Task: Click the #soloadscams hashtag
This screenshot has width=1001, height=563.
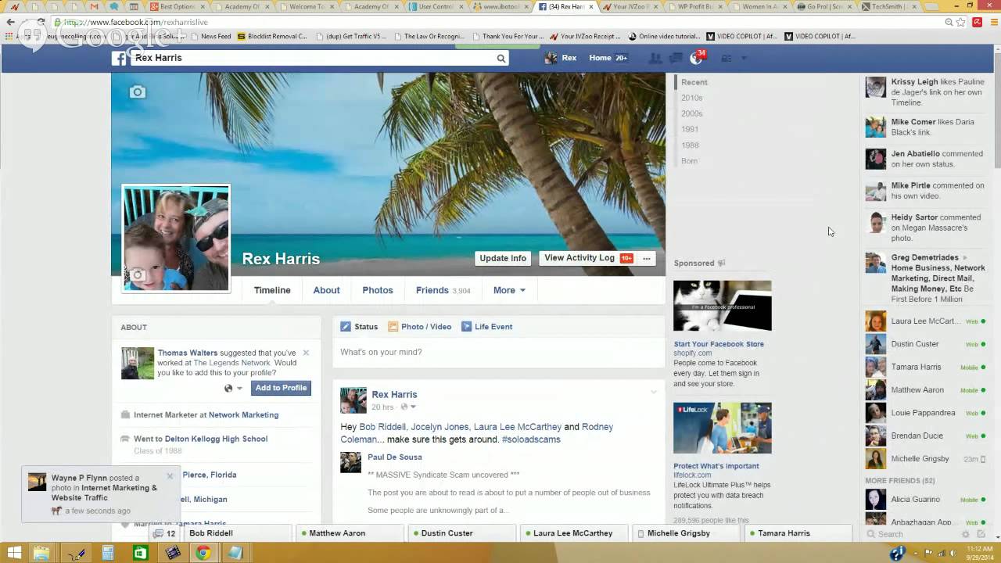Action: coord(531,439)
